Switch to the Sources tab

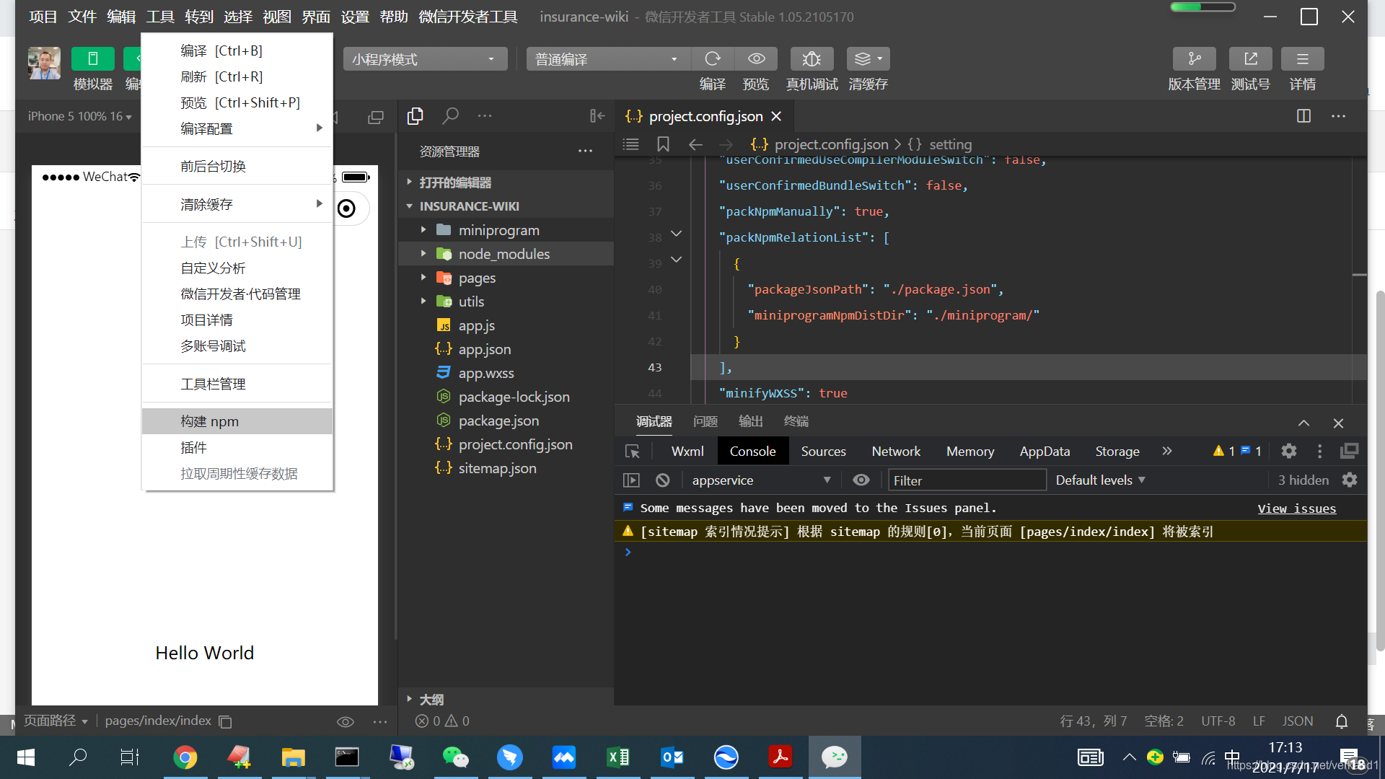tap(823, 452)
